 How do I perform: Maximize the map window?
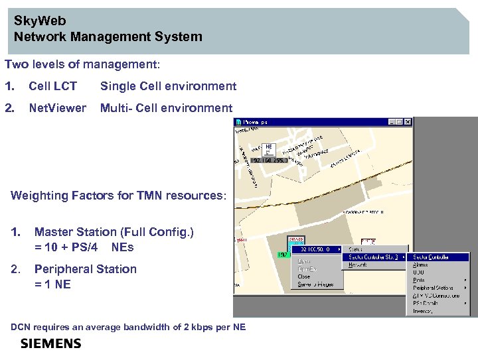pos(399,122)
